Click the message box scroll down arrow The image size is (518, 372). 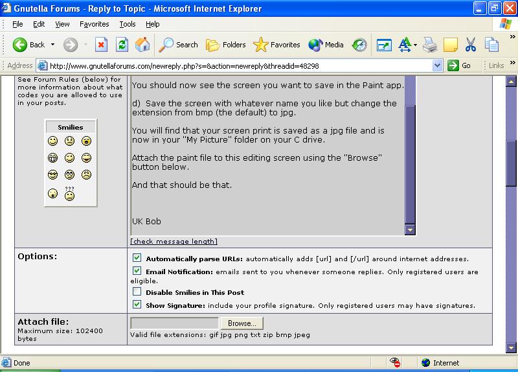coord(410,229)
